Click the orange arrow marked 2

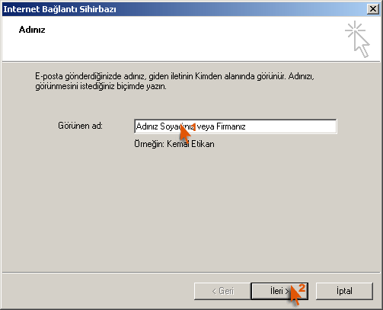tap(295, 295)
